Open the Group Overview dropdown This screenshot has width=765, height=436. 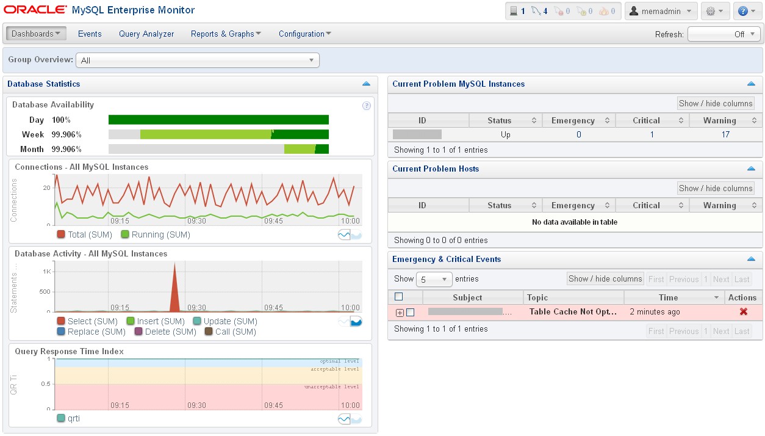coord(198,60)
